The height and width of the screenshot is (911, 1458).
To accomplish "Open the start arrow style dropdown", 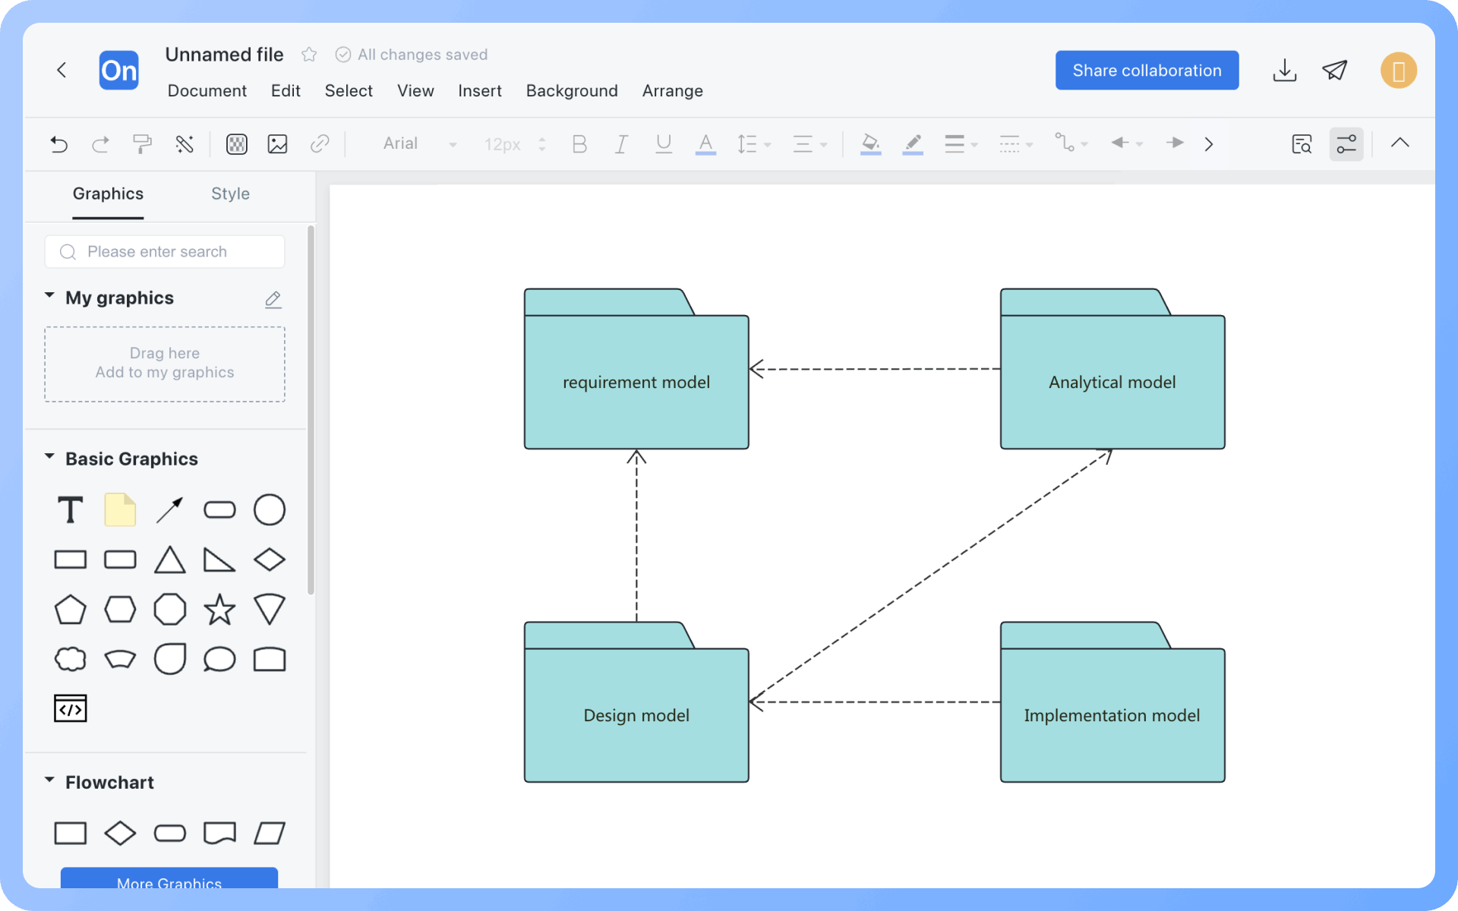I will (x=1127, y=143).
